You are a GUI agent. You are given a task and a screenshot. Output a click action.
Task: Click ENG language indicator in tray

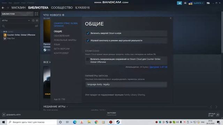(x=203, y=122)
